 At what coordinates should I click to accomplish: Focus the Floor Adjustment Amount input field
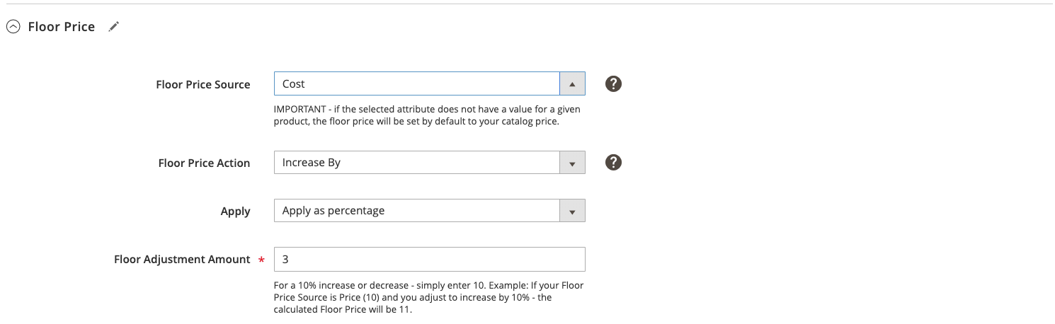click(x=429, y=260)
